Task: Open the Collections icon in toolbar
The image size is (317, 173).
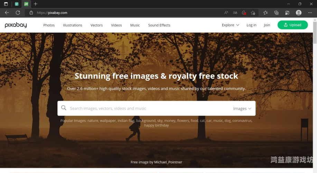Action: [276, 13]
